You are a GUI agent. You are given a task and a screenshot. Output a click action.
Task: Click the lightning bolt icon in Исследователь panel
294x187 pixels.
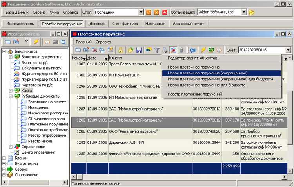coord(36,42)
